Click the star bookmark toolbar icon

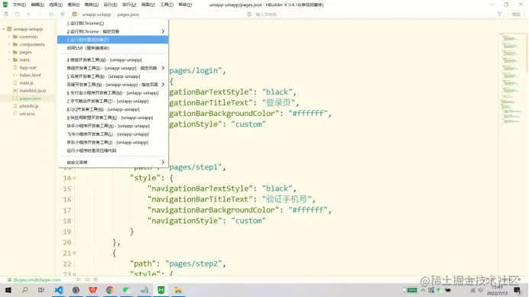pyautogui.click(x=51, y=15)
